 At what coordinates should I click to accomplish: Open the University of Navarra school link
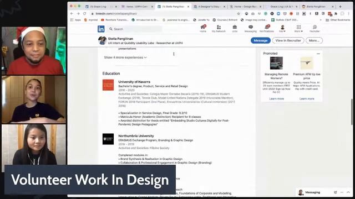tap(134, 82)
